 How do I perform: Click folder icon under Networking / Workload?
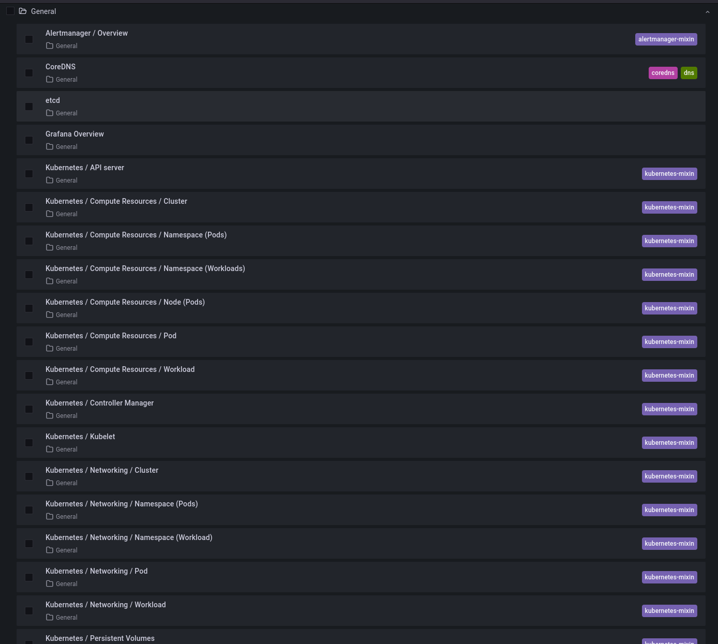pos(50,617)
